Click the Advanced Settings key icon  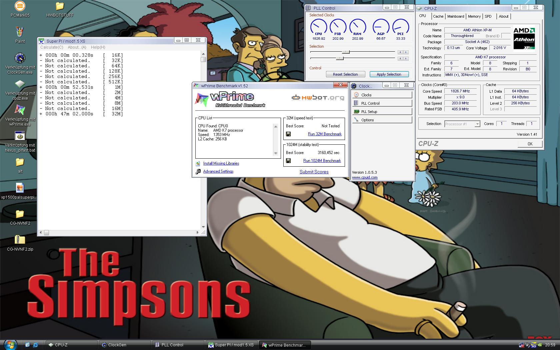198,171
